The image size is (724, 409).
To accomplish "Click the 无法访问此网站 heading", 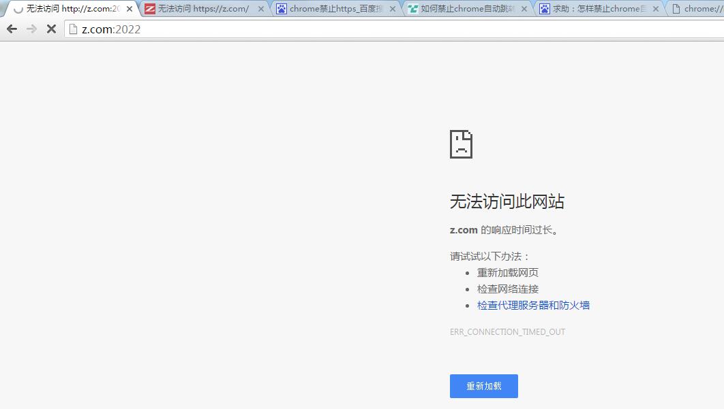I will pyautogui.click(x=507, y=201).
